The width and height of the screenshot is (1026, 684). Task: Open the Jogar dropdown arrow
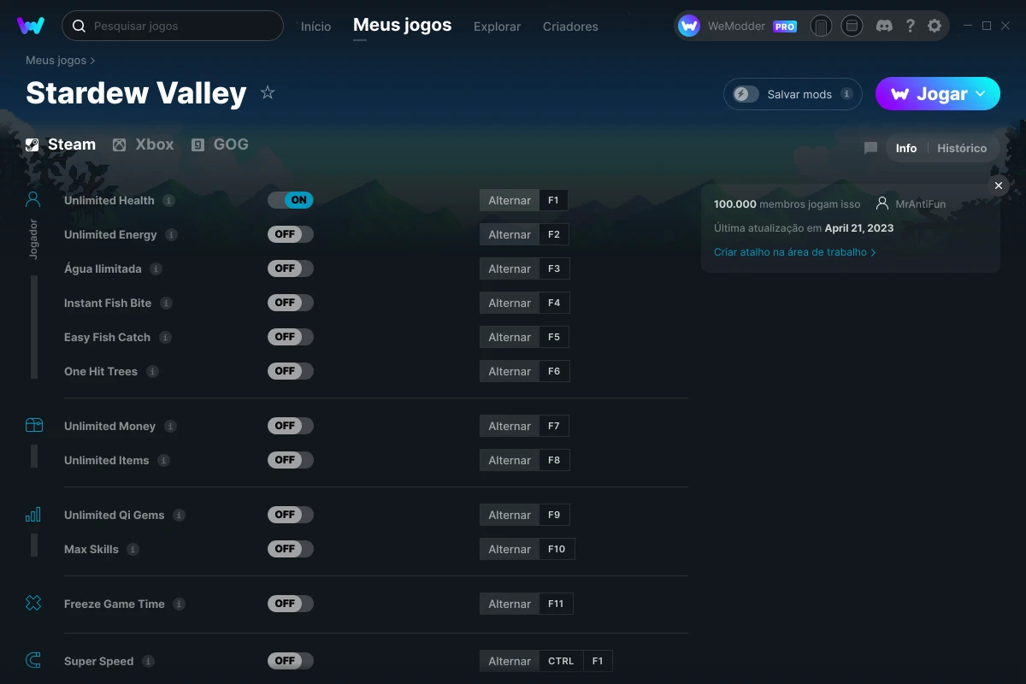pos(981,94)
